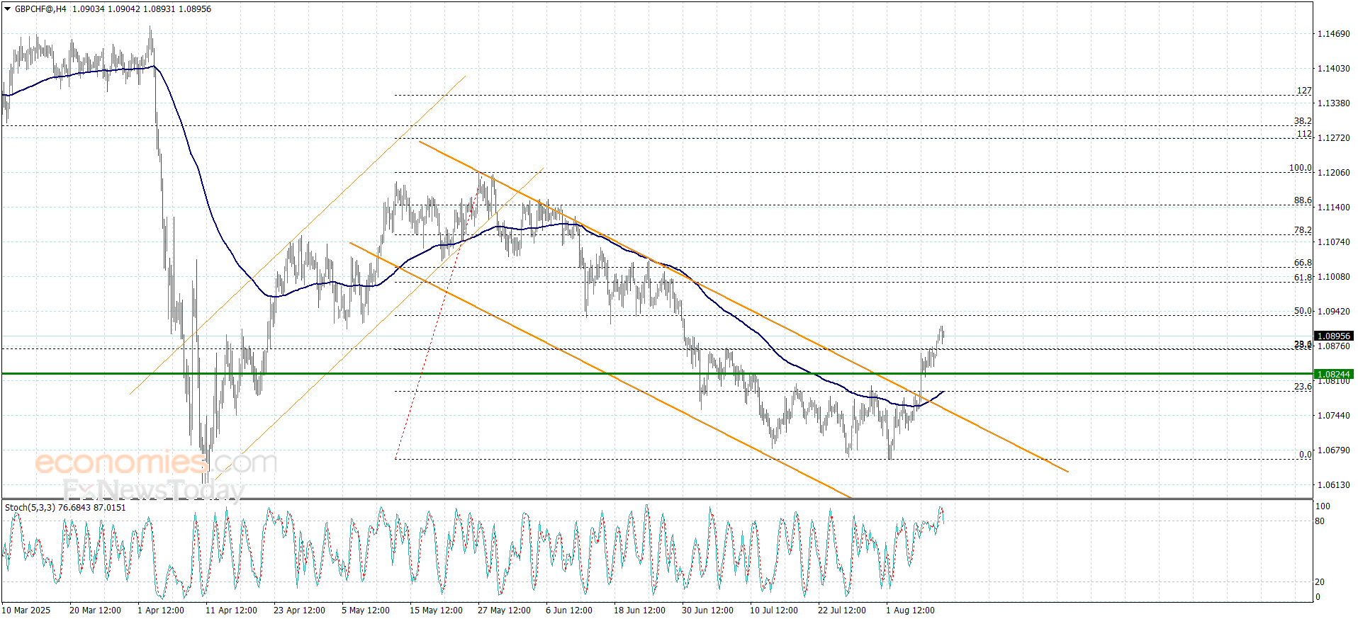Click the 127 Fibonacci level label
Image resolution: width=1358 pixels, height=619 pixels.
tap(1304, 91)
